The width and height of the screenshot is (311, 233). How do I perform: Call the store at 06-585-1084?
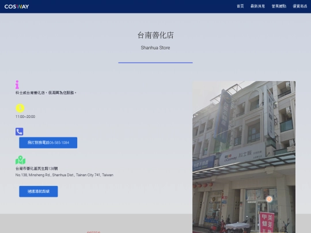(x=48, y=143)
